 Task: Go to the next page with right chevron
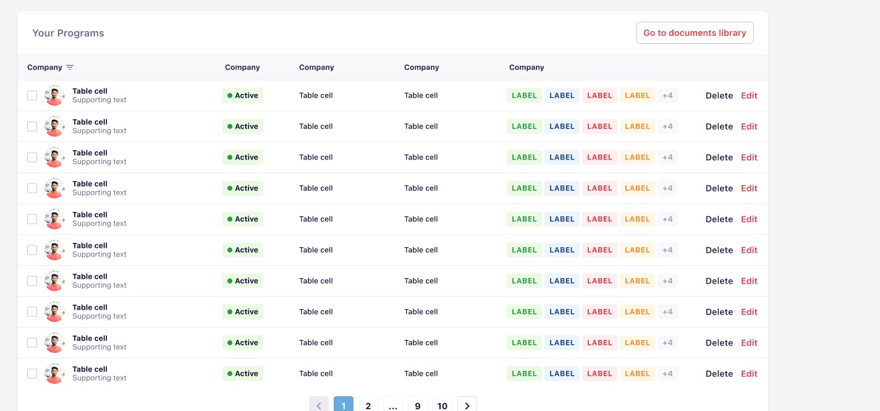point(467,405)
